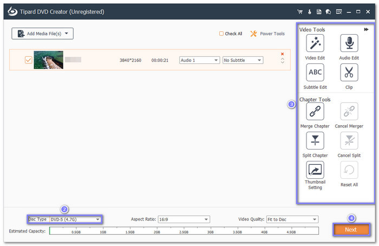Move the video item down

282,62
